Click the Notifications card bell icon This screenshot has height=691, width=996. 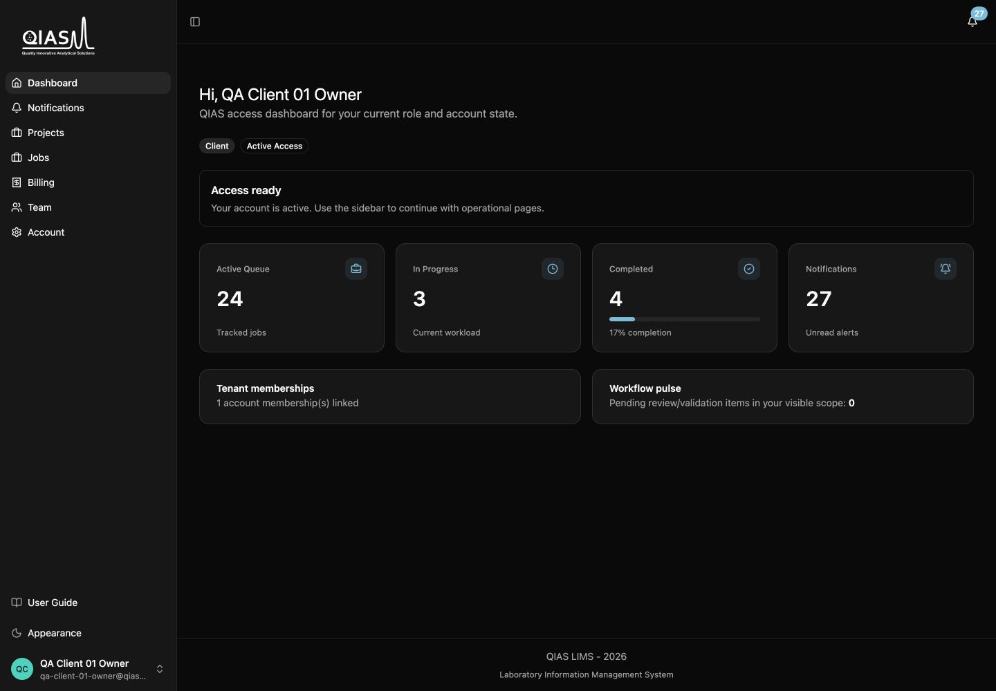click(946, 269)
